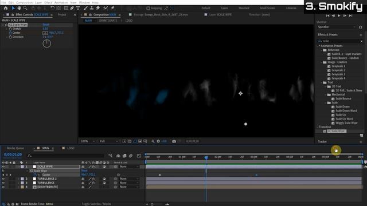Open the Effect menu

48,2
